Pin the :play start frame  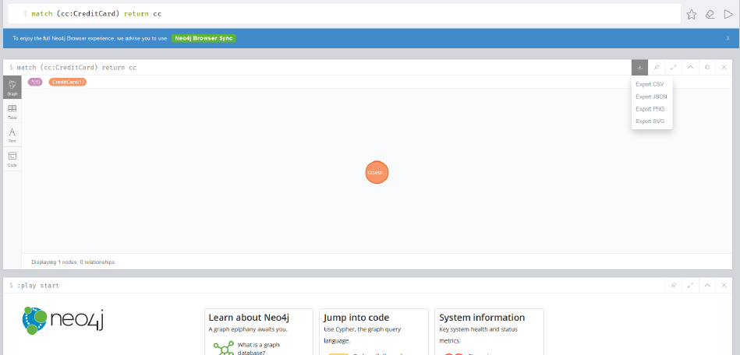tap(674, 286)
